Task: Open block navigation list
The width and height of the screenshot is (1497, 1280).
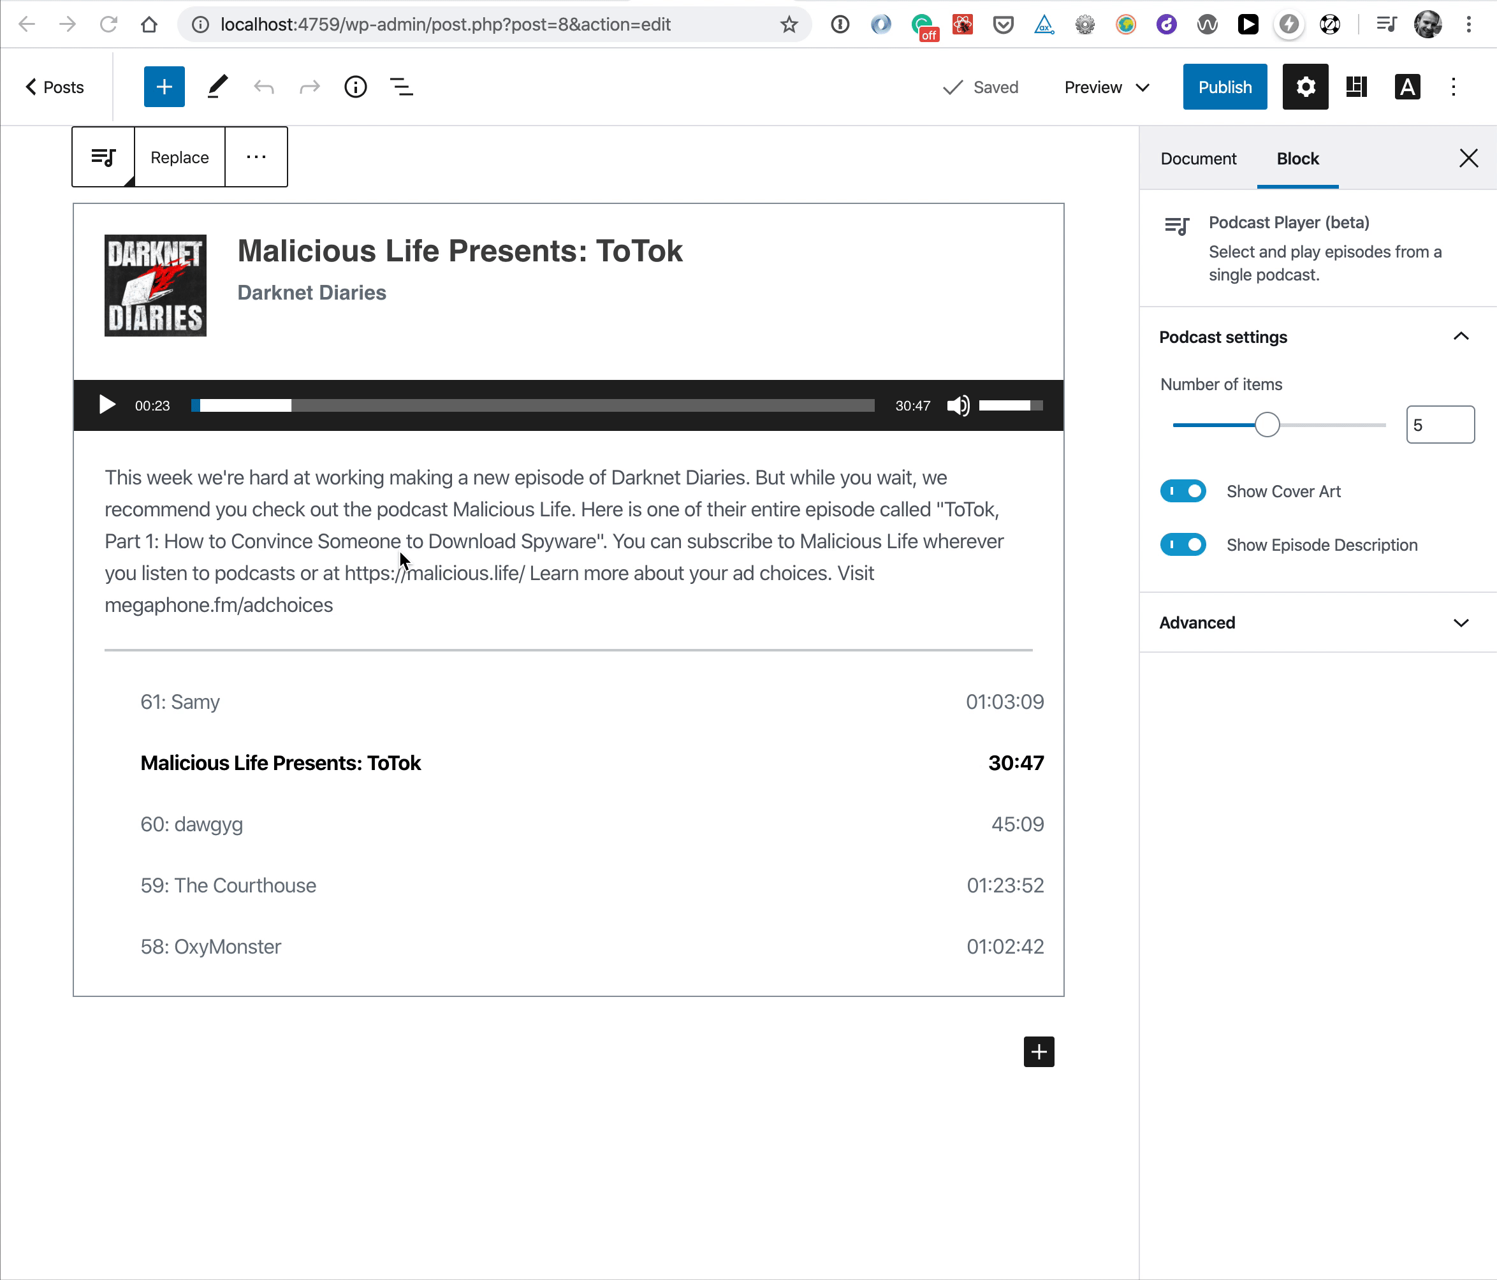Action: (402, 87)
